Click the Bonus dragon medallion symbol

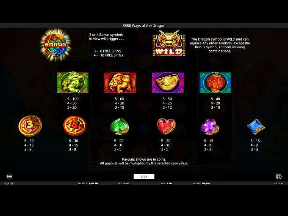click(55, 45)
